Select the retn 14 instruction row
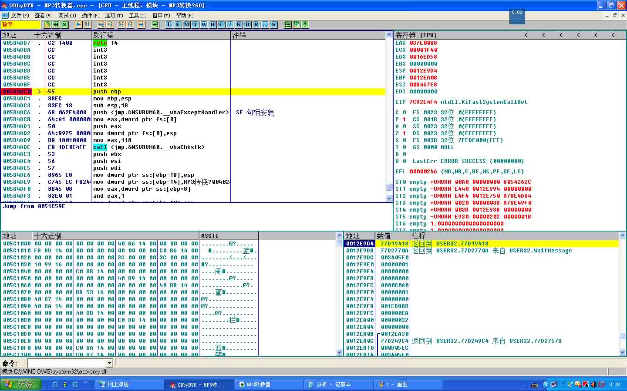 point(193,43)
